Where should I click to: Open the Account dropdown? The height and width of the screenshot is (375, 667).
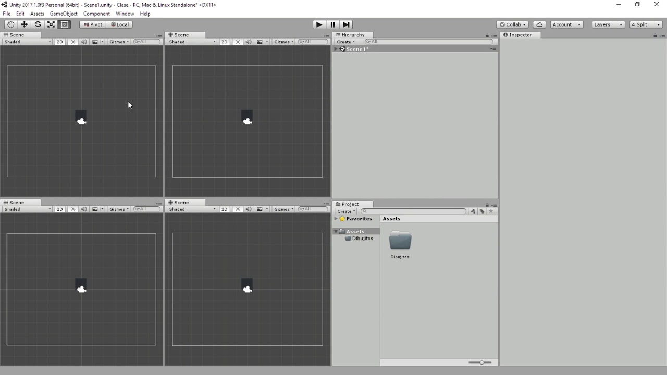(566, 24)
